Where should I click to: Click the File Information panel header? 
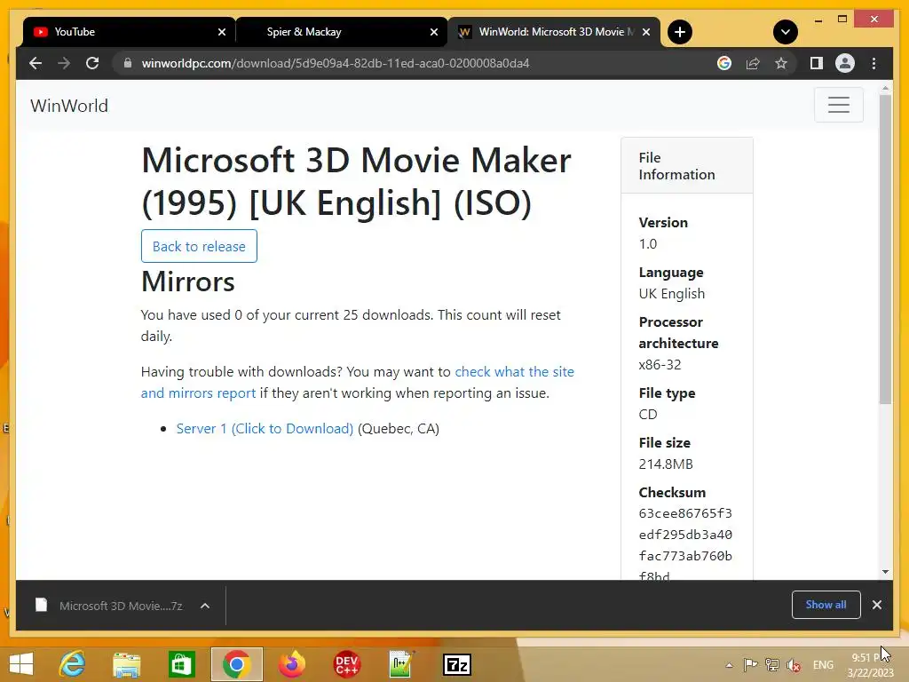[687, 166]
